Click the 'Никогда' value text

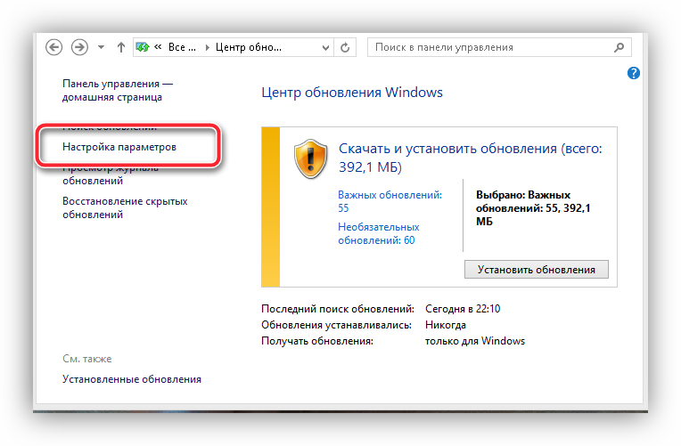pyautogui.click(x=445, y=325)
